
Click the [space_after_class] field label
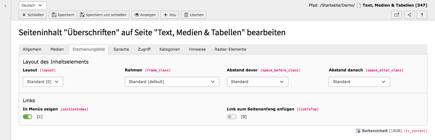(384, 70)
